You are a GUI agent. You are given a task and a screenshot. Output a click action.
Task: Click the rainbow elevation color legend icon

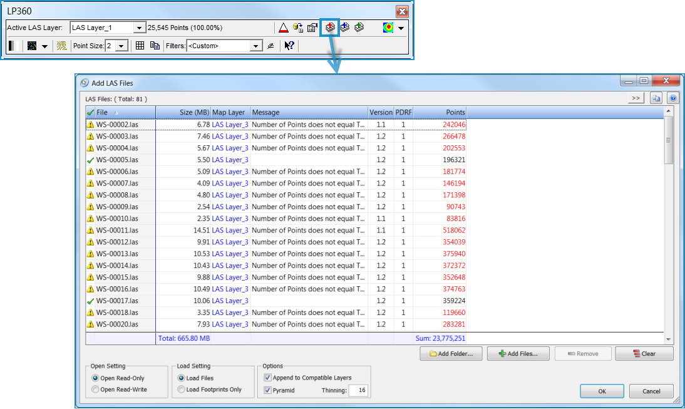388,28
